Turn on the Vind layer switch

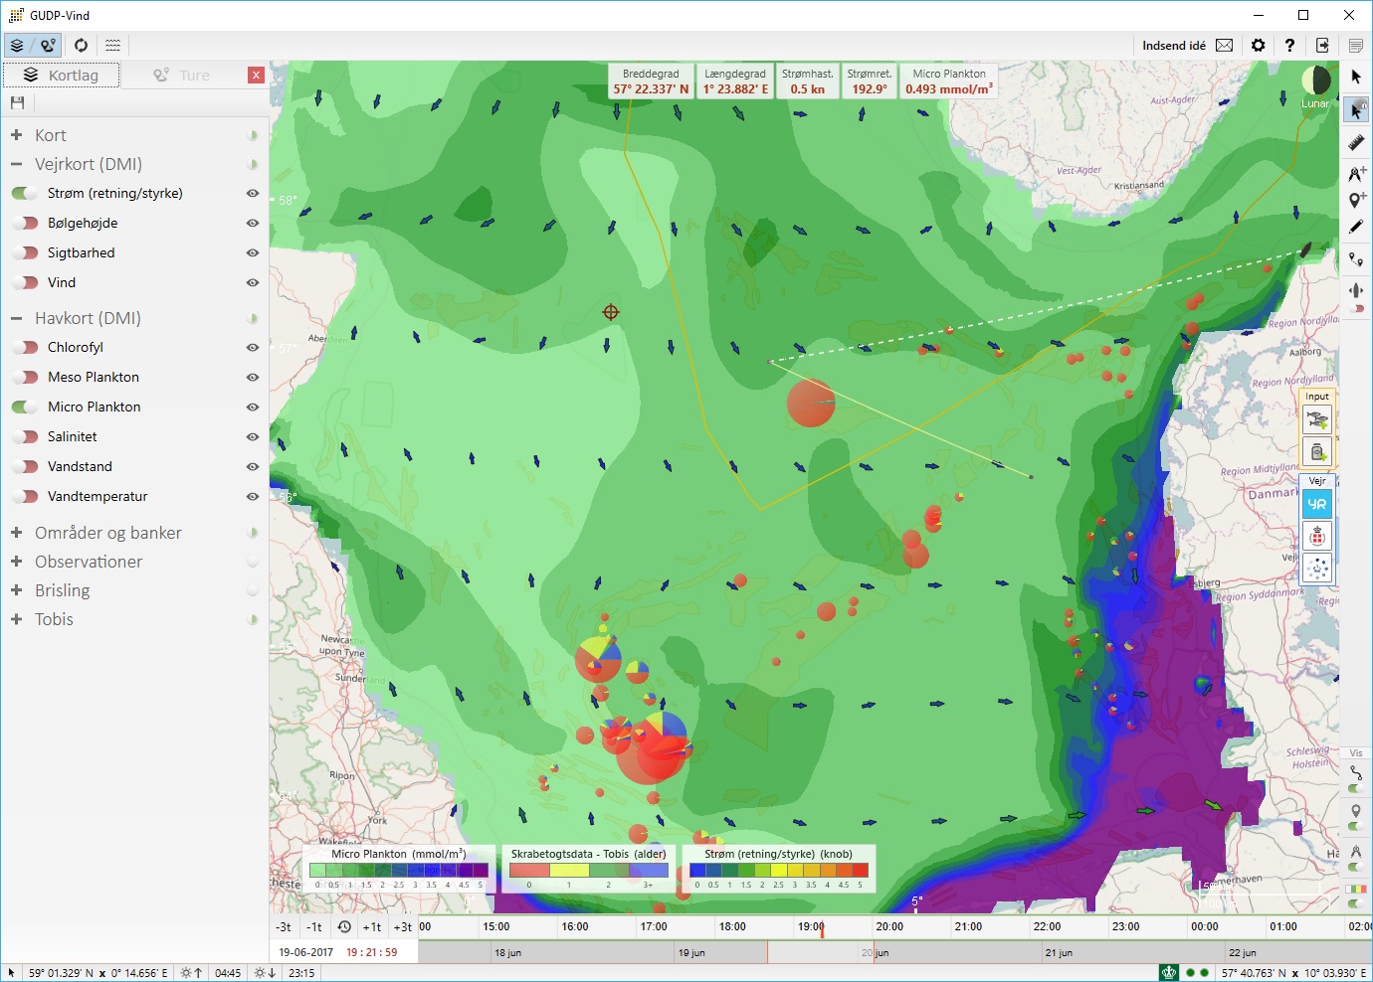25,283
